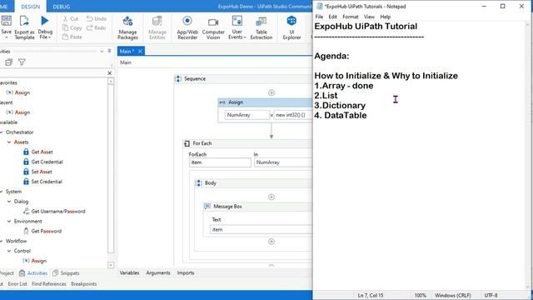Image resolution: width=533 pixels, height=300 pixels.
Task: Click the filter icon in Activities panel
Action: coord(22,62)
